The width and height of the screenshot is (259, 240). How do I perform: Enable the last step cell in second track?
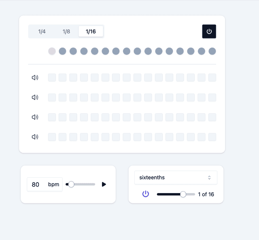212,97
